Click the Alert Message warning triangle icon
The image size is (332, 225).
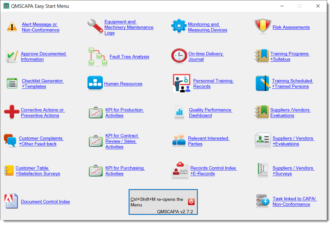tap(12, 26)
